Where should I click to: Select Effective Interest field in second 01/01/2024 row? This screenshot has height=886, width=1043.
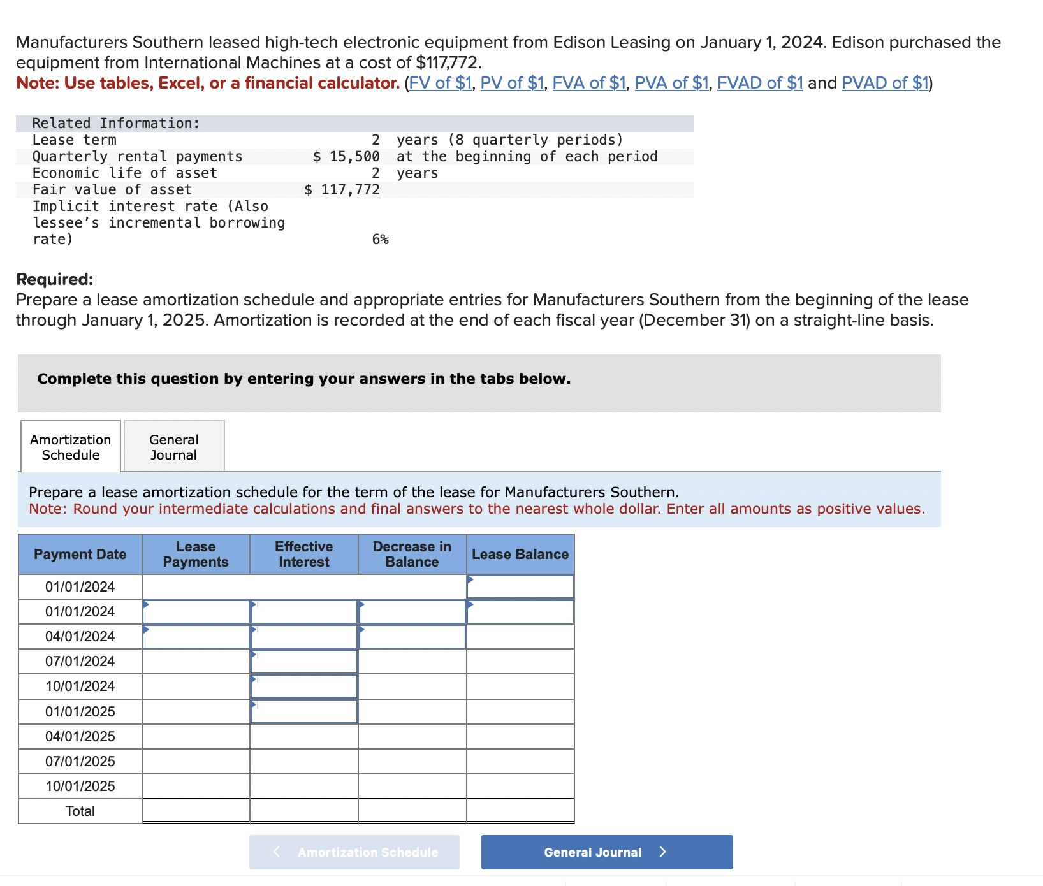pyautogui.click(x=304, y=612)
